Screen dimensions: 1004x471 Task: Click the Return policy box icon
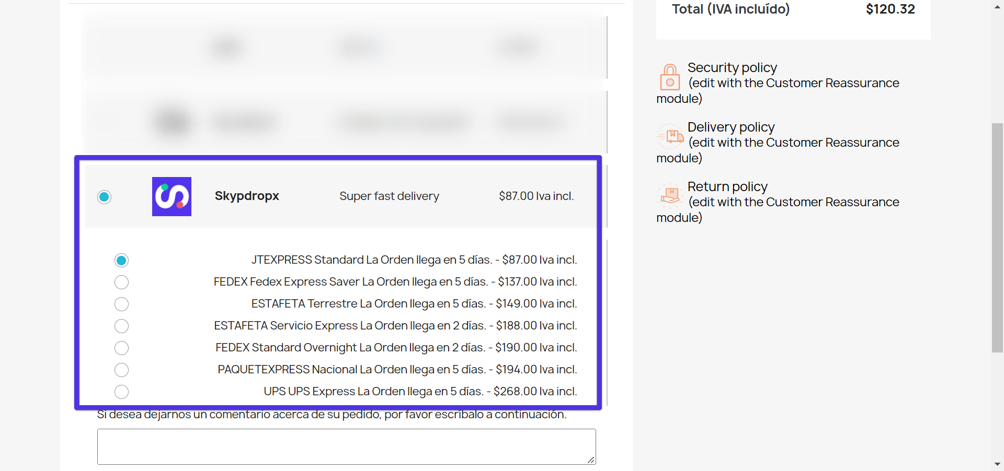[x=670, y=196]
